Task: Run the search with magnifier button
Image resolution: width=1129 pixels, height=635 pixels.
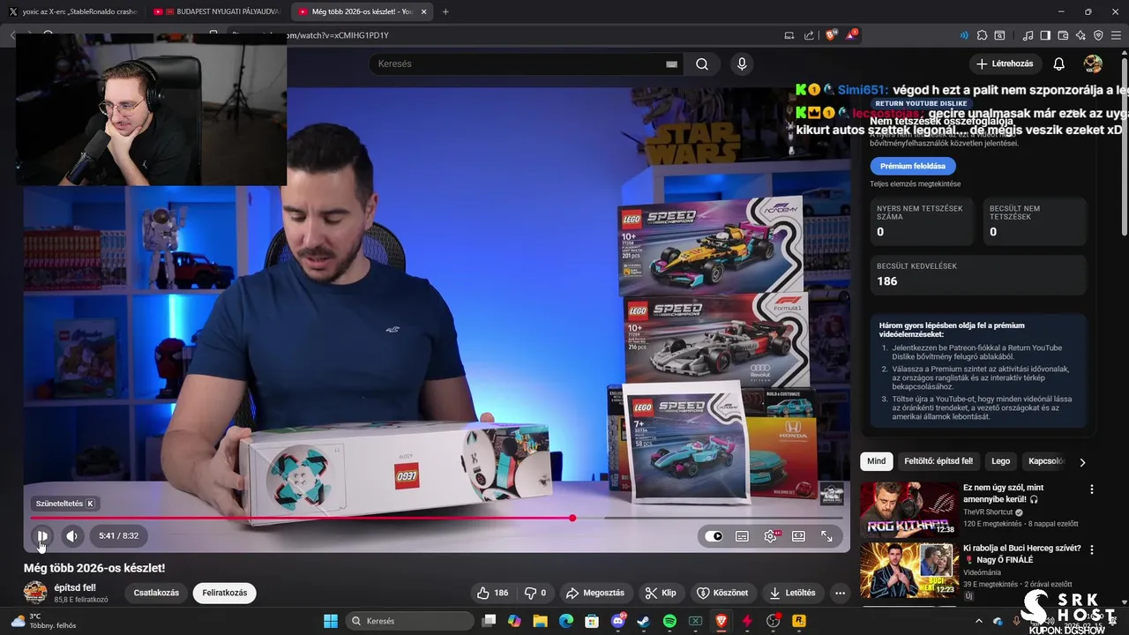Action: tap(702, 63)
